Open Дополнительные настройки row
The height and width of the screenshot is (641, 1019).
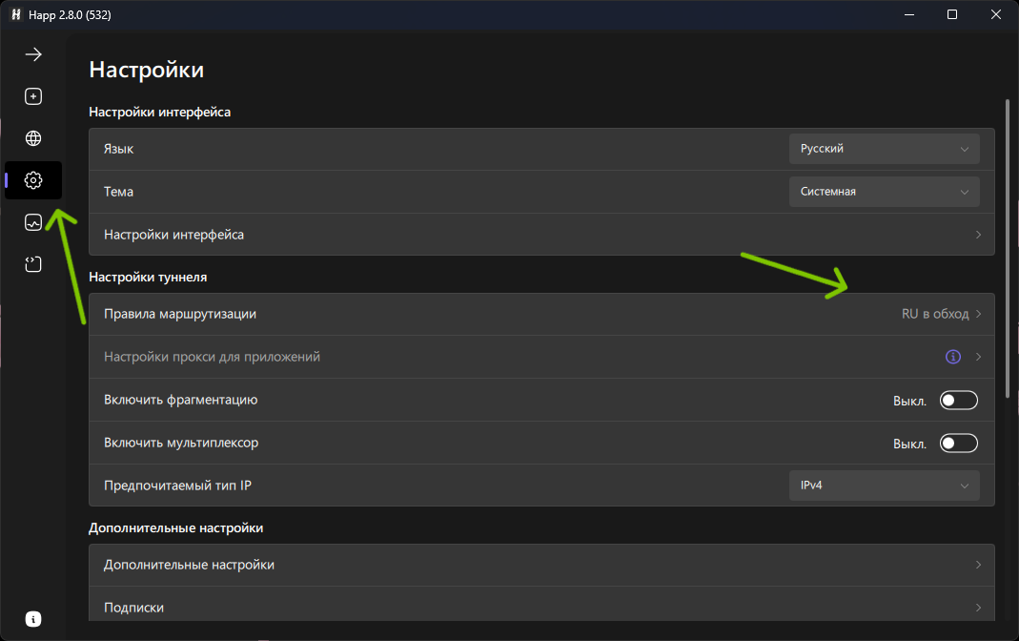540,565
